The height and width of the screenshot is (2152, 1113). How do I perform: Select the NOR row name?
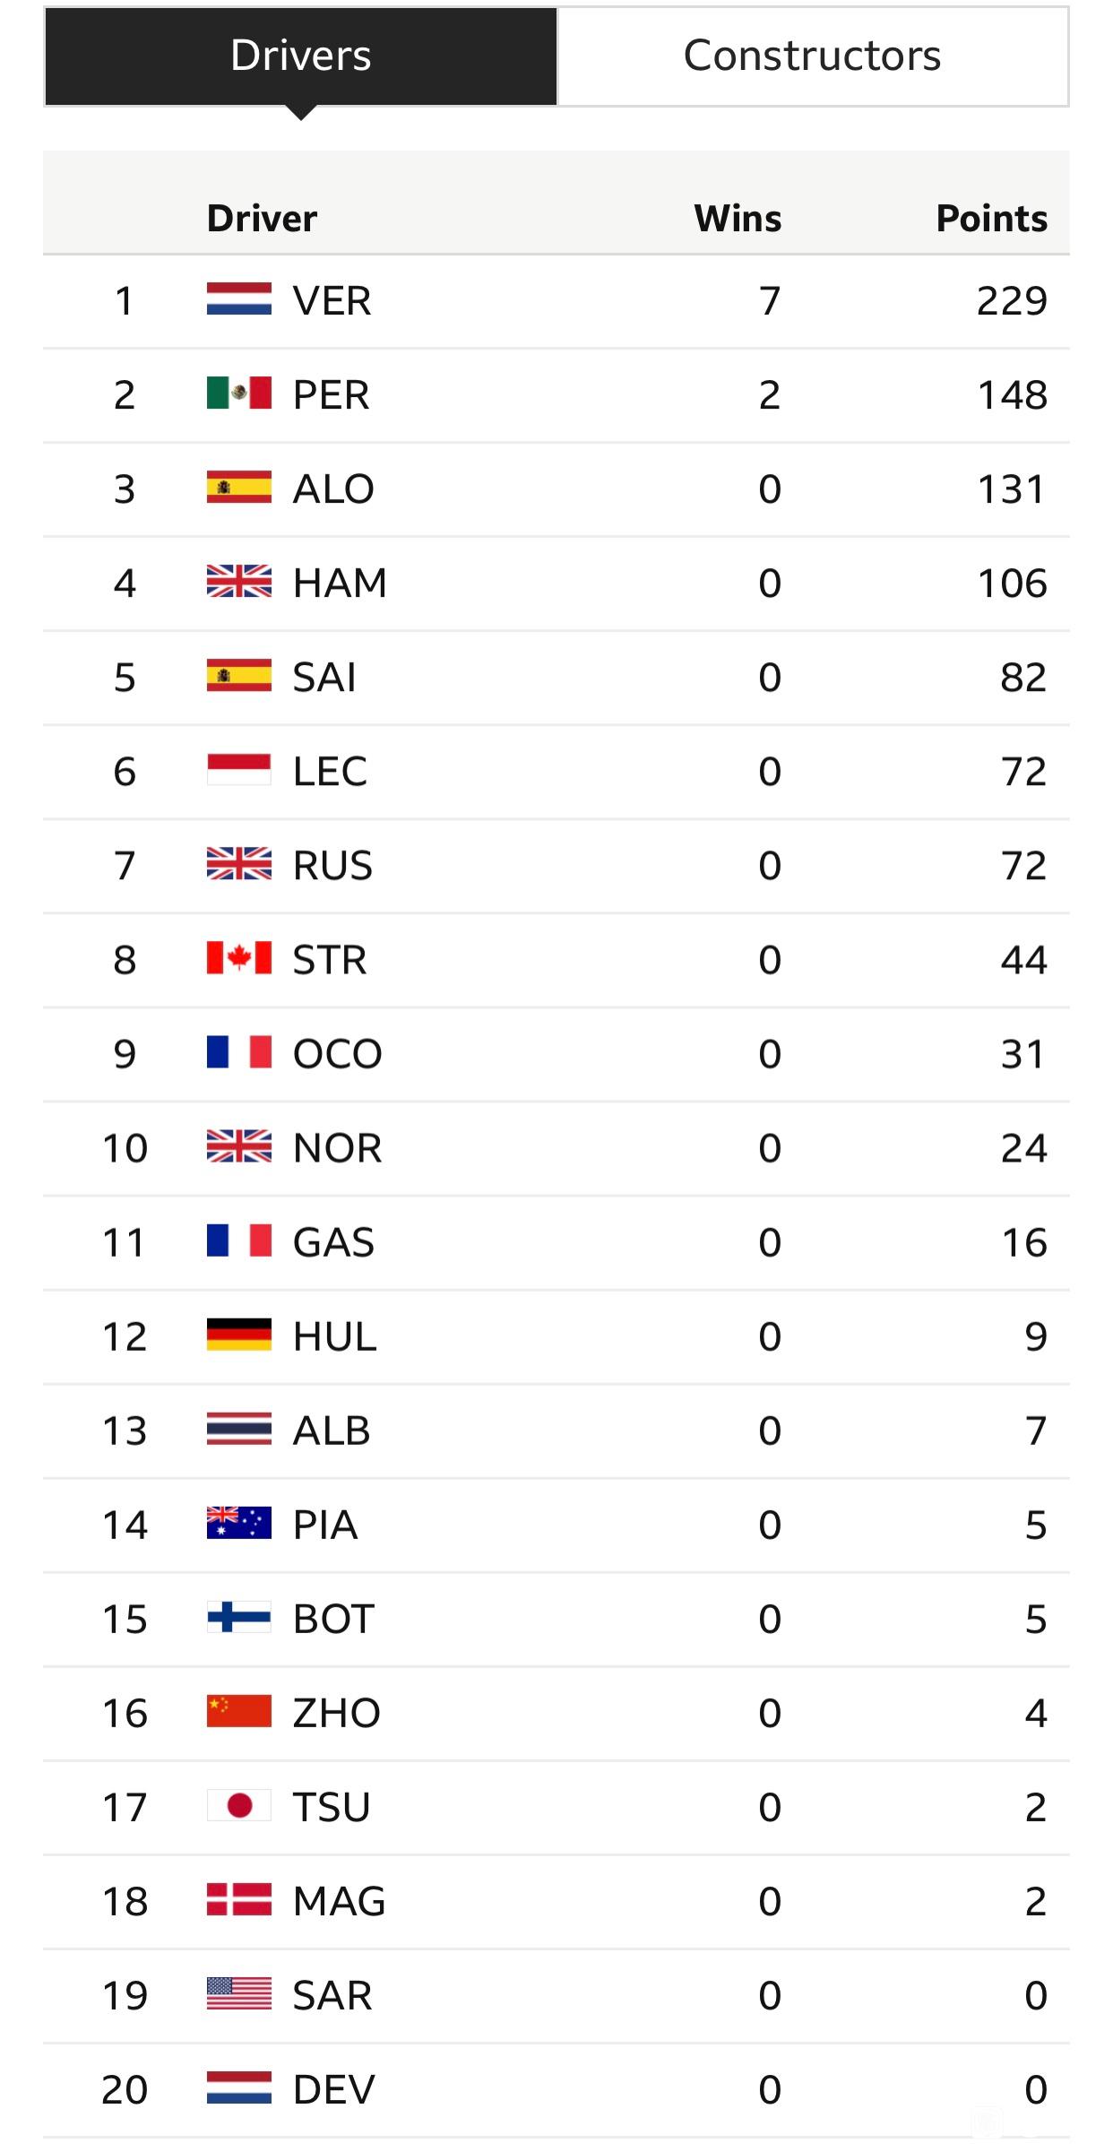point(337,1148)
